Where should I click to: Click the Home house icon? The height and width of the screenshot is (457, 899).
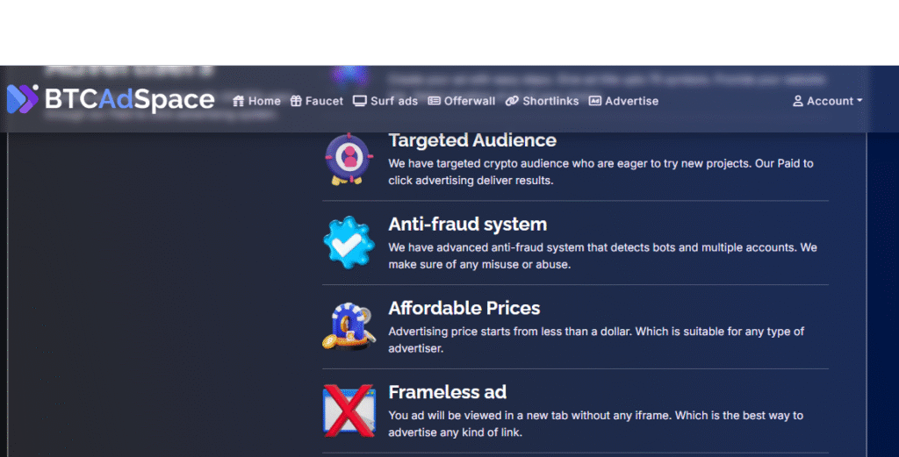point(238,101)
